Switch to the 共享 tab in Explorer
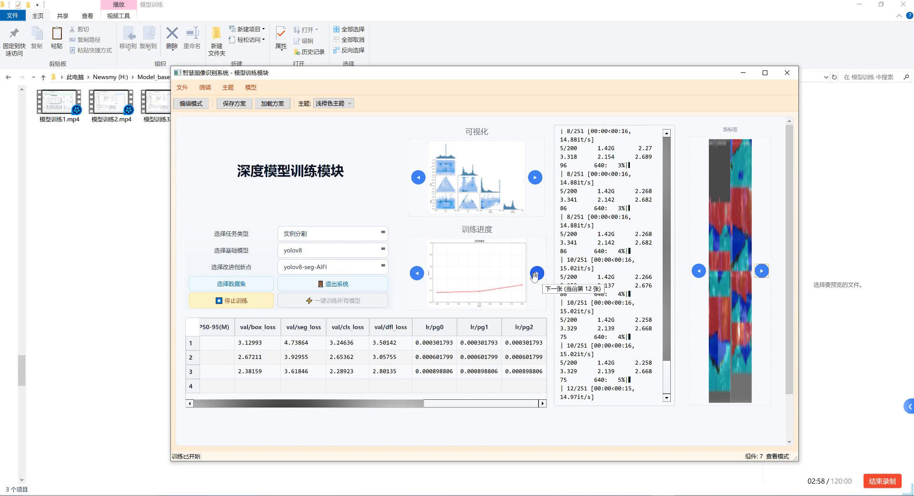 point(62,16)
